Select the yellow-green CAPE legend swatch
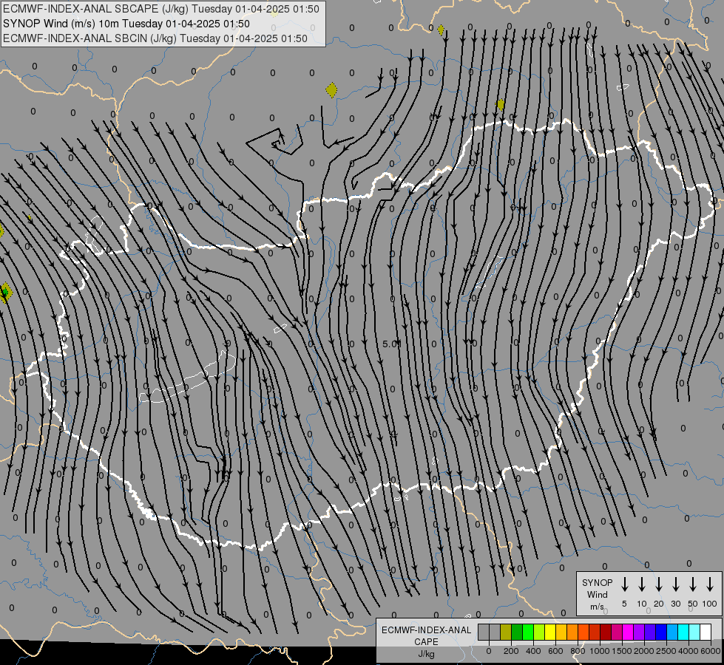This screenshot has width=724, height=665. 539,632
